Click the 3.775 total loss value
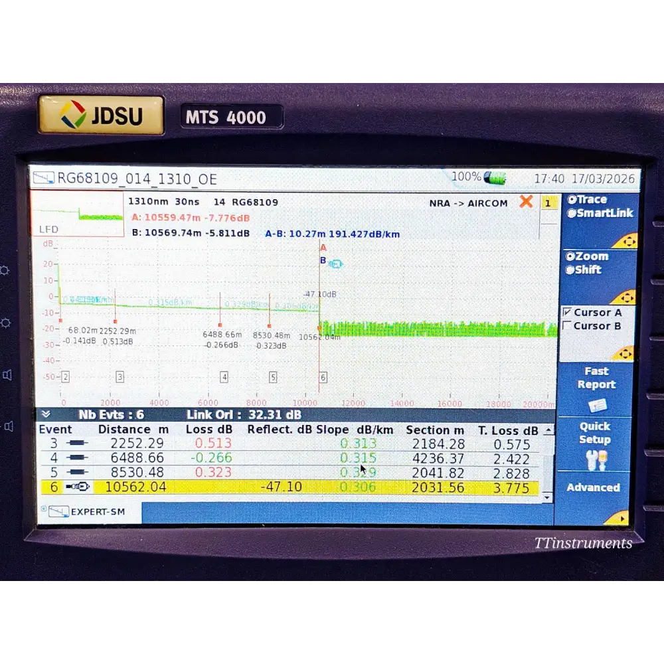 [511, 488]
